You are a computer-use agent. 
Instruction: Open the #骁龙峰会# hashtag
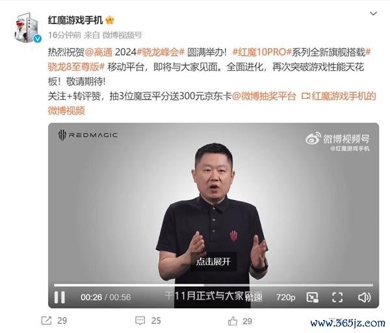(161, 52)
